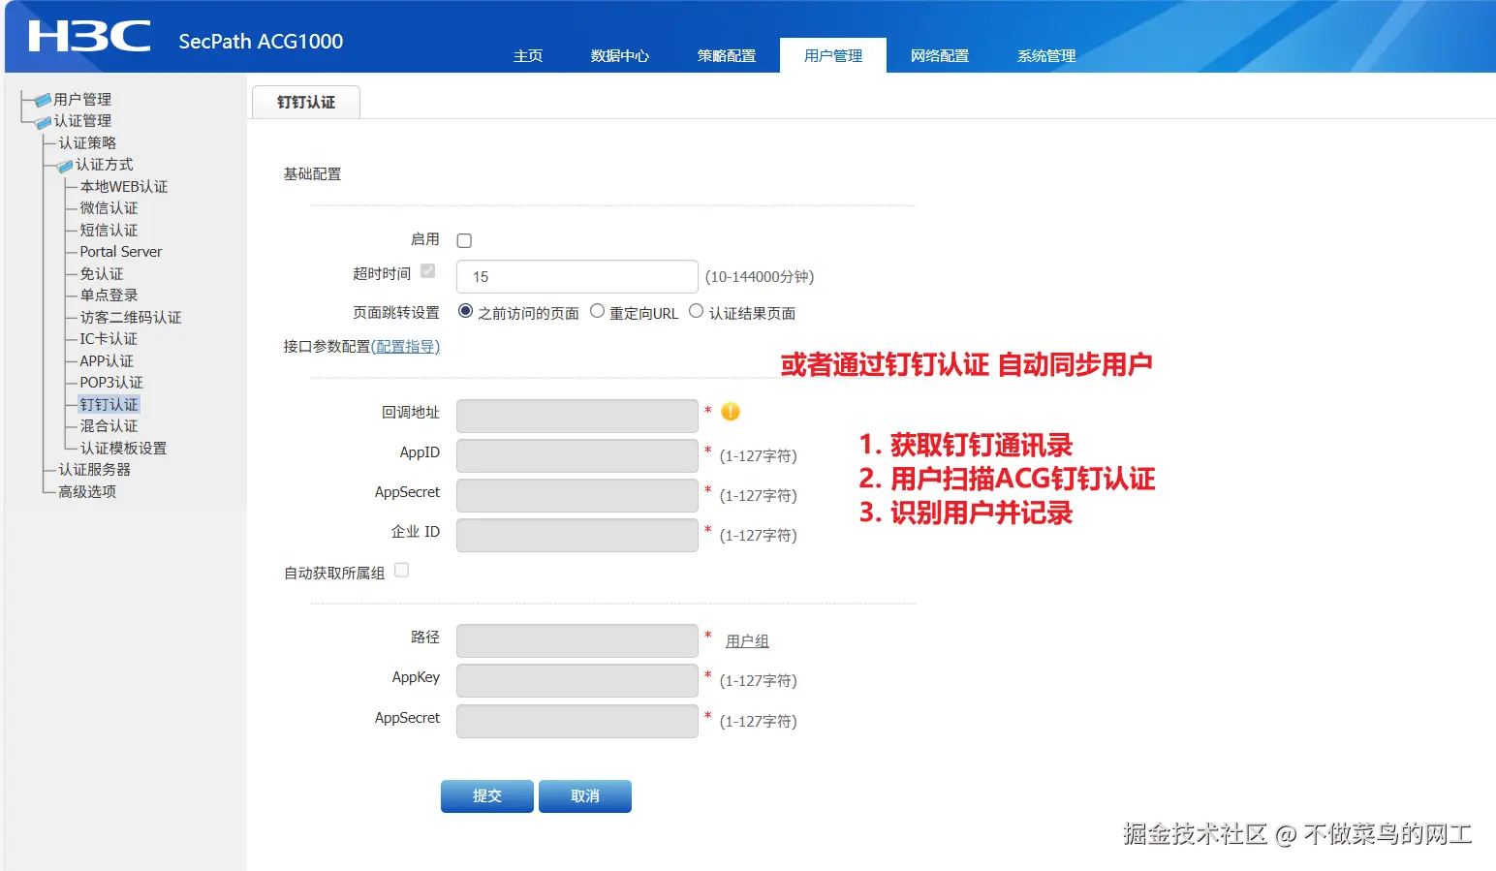The width and height of the screenshot is (1496, 871).
Task: Open 认证模板设置 in the tree
Action: point(123,449)
